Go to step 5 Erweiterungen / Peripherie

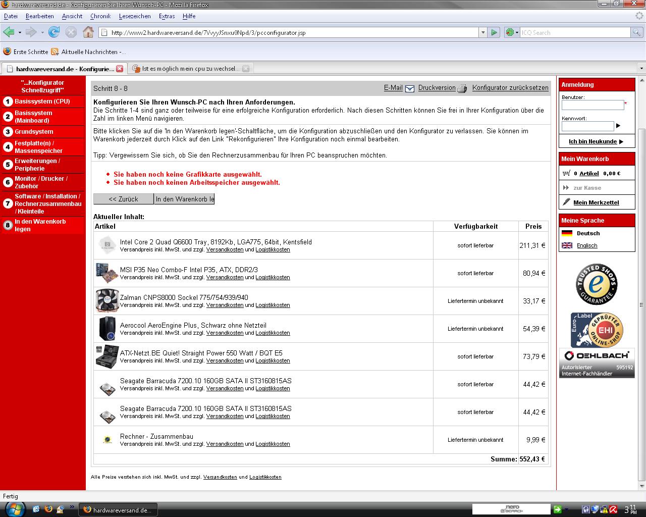coord(42,165)
